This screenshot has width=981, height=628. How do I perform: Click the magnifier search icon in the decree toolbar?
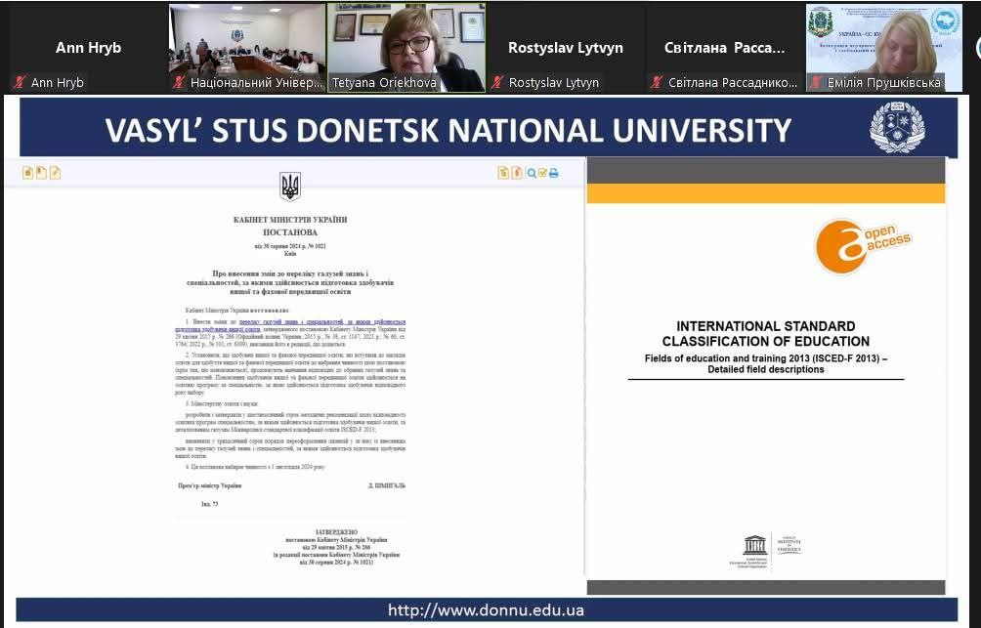(x=532, y=173)
